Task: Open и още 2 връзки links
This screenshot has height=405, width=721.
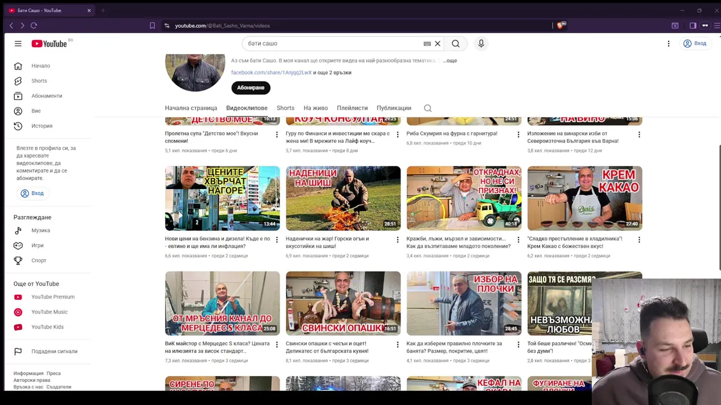Action: tap(332, 73)
